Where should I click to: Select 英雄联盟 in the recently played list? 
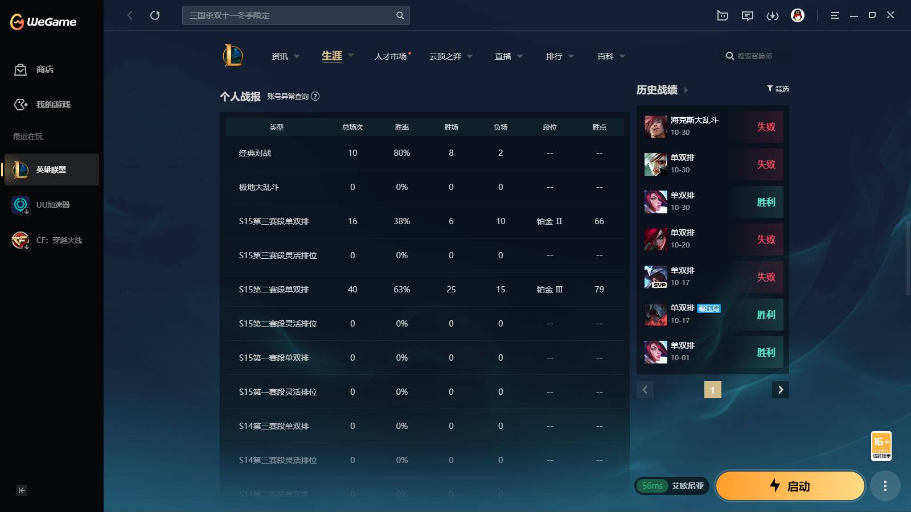[51, 169]
